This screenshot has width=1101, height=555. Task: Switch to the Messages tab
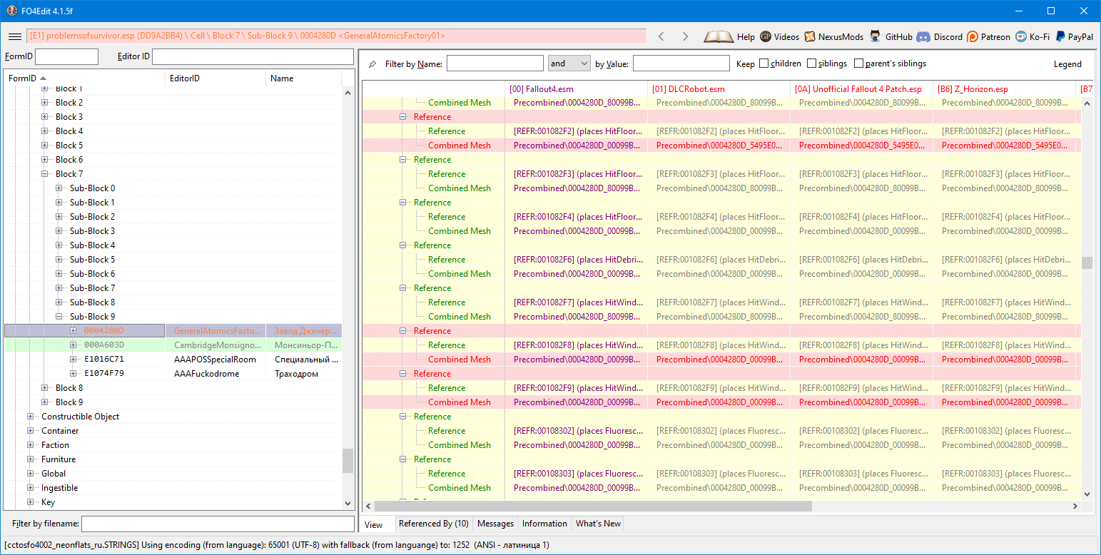coord(495,524)
